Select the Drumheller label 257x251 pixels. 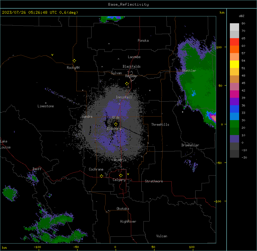pos(190,145)
